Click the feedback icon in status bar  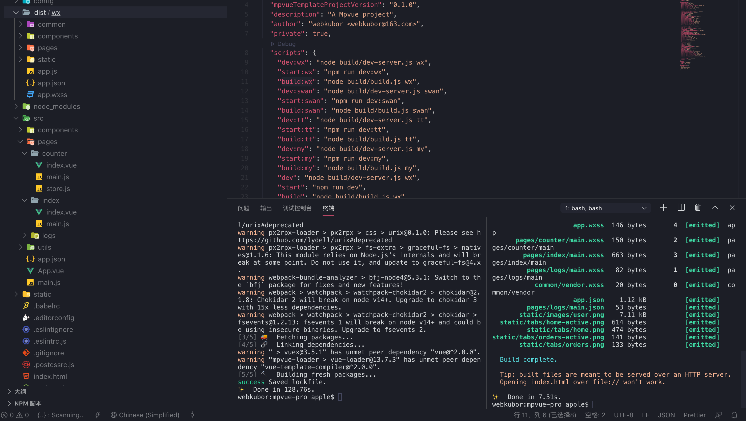click(718, 415)
